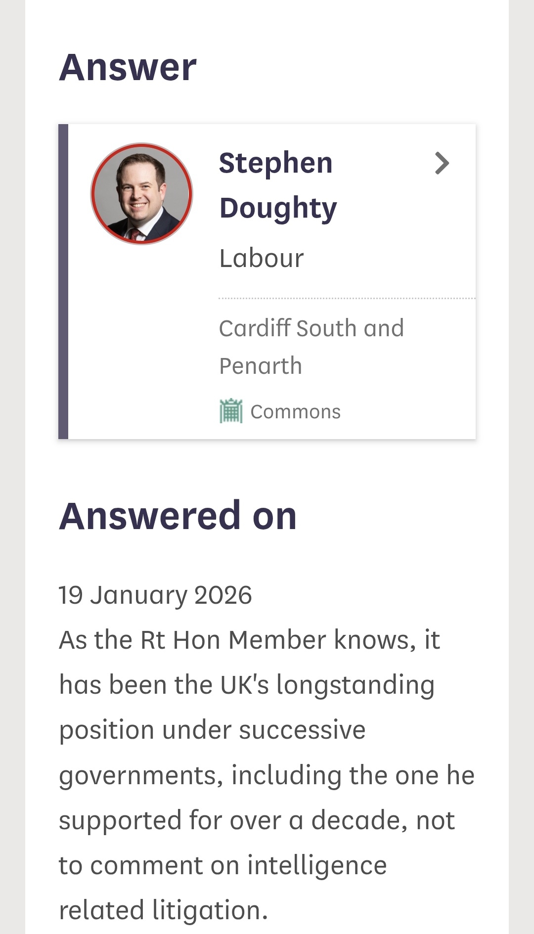
Task: Select the Labour party label
Action: tap(261, 259)
